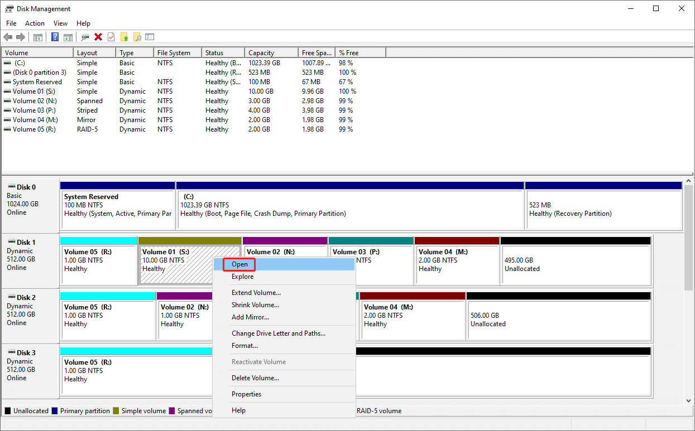Select Properties from context menu
The height and width of the screenshot is (431, 695).
click(284, 394)
